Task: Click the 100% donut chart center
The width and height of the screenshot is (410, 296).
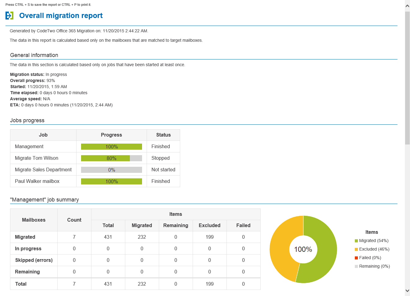Action: click(303, 249)
